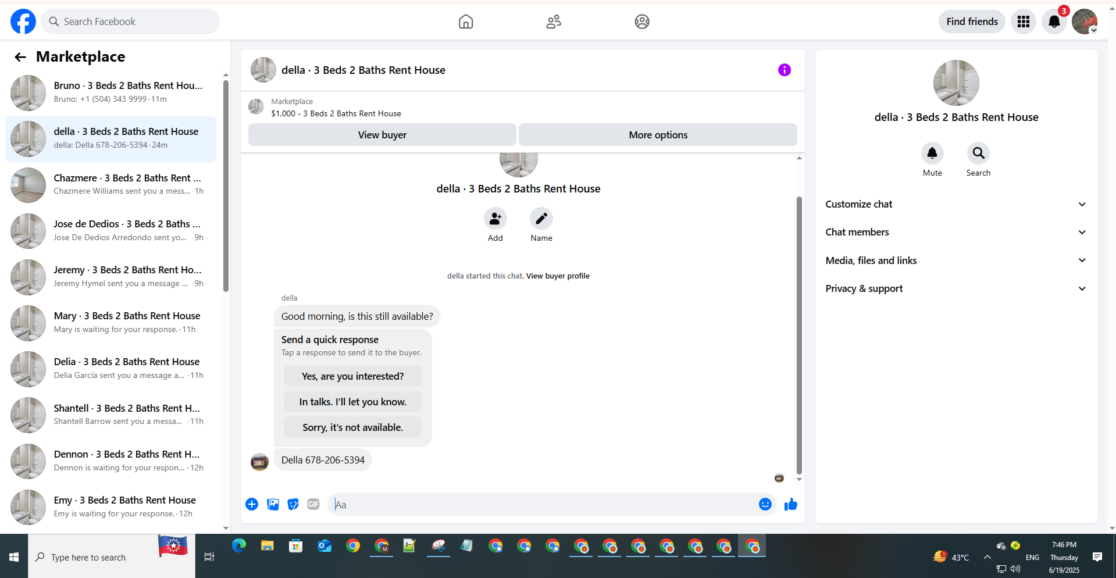This screenshot has width=1116, height=578.
Task: Open Task View on the taskbar
Action: [209, 557]
